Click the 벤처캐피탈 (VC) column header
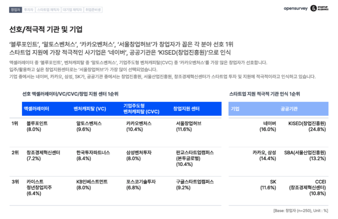The image size is (338, 219). (90, 108)
